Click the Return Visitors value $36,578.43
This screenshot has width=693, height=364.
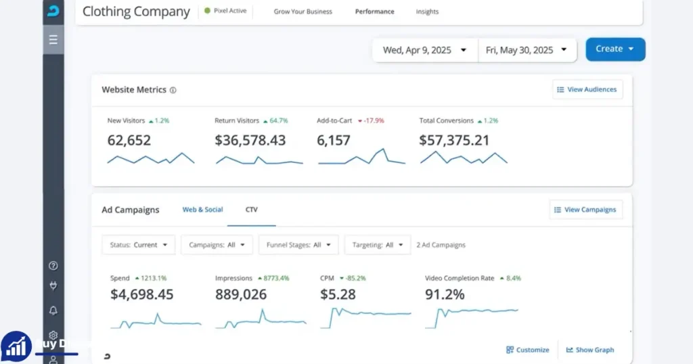250,140
